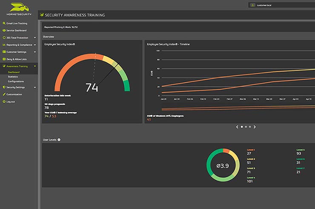Screen dimensions: 315x209
Task: Click the Log out power icon
Action: (4, 102)
